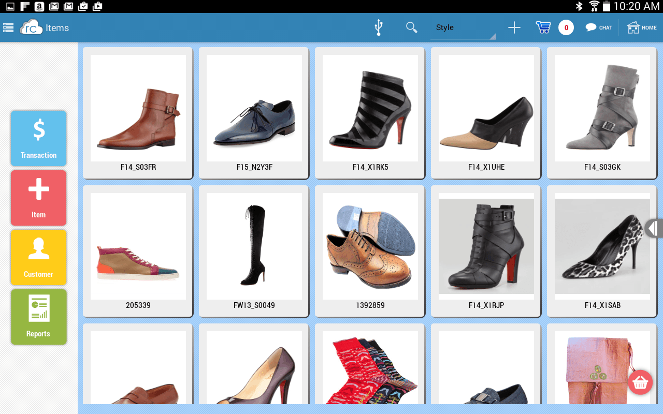This screenshot has width=663, height=414.
Task: Open the hamburger menu icon
Action: (8, 27)
